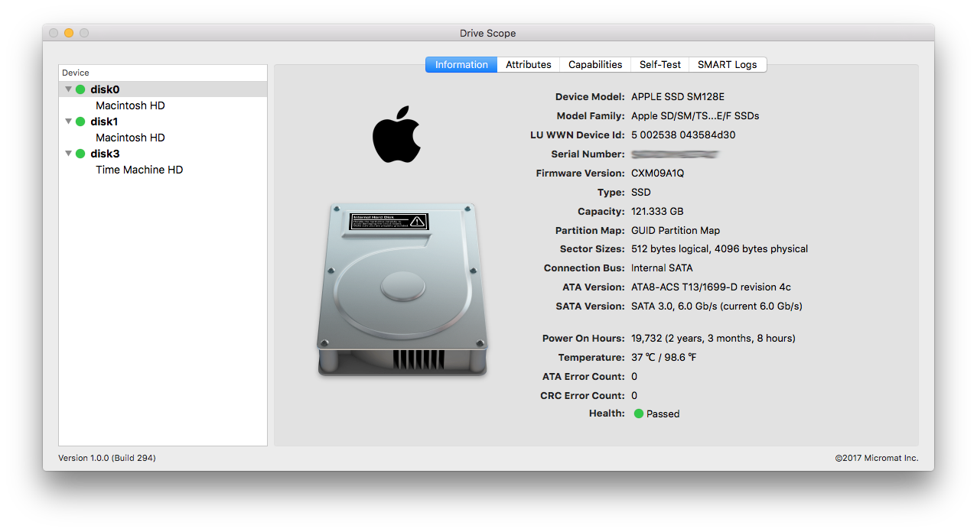The width and height of the screenshot is (977, 532).
Task: Click the Power On Hours label
Action: pos(584,339)
